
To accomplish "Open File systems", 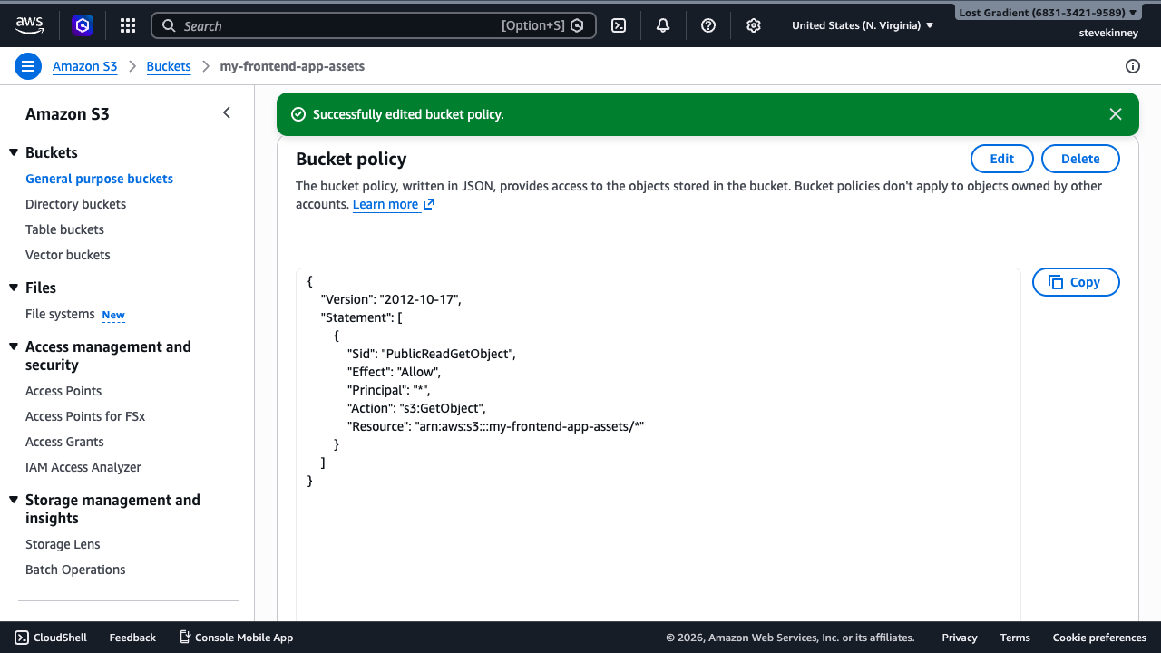I will pyautogui.click(x=60, y=314).
